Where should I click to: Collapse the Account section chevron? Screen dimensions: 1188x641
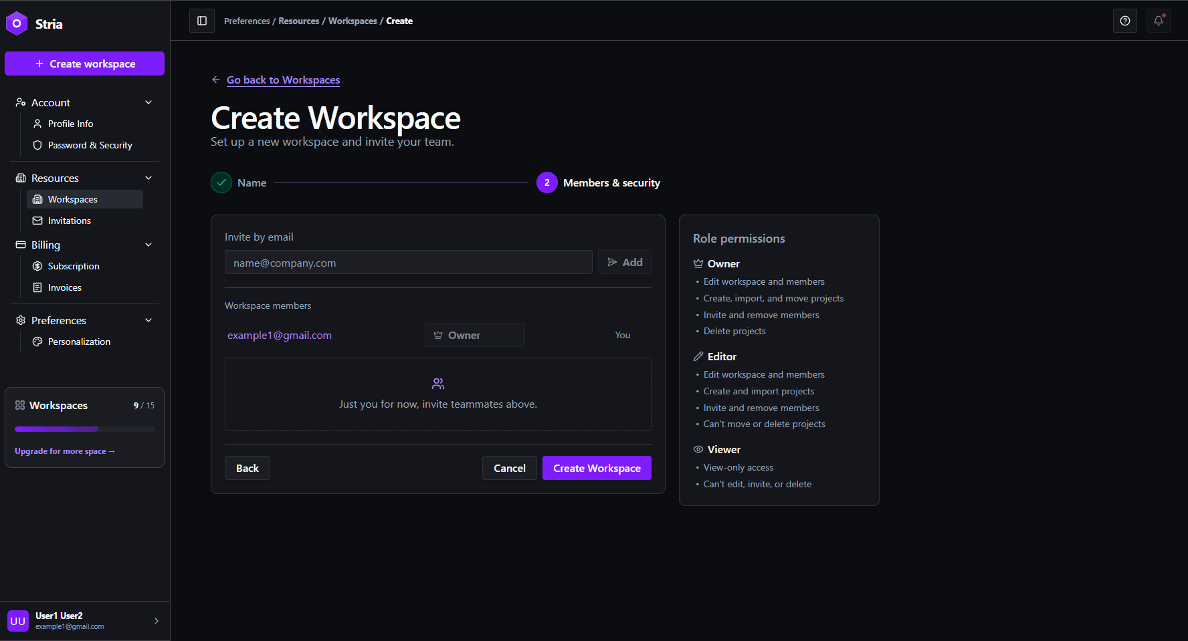148,102
